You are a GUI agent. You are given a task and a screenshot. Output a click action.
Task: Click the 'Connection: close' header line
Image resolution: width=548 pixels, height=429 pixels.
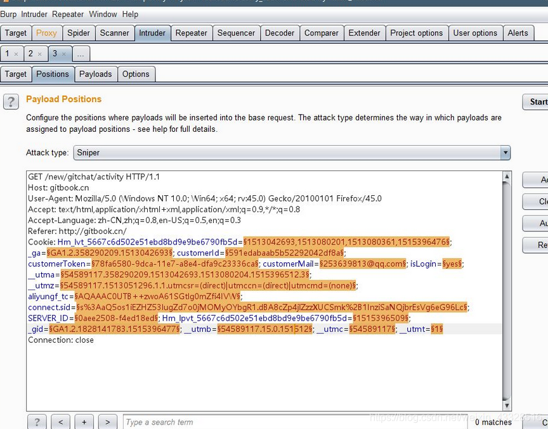[x=61, y=340]
